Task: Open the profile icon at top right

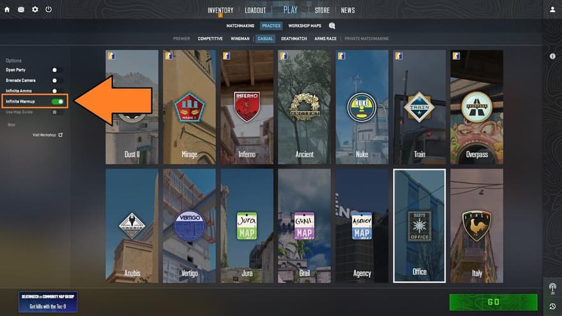Action: tap(552, 10)
